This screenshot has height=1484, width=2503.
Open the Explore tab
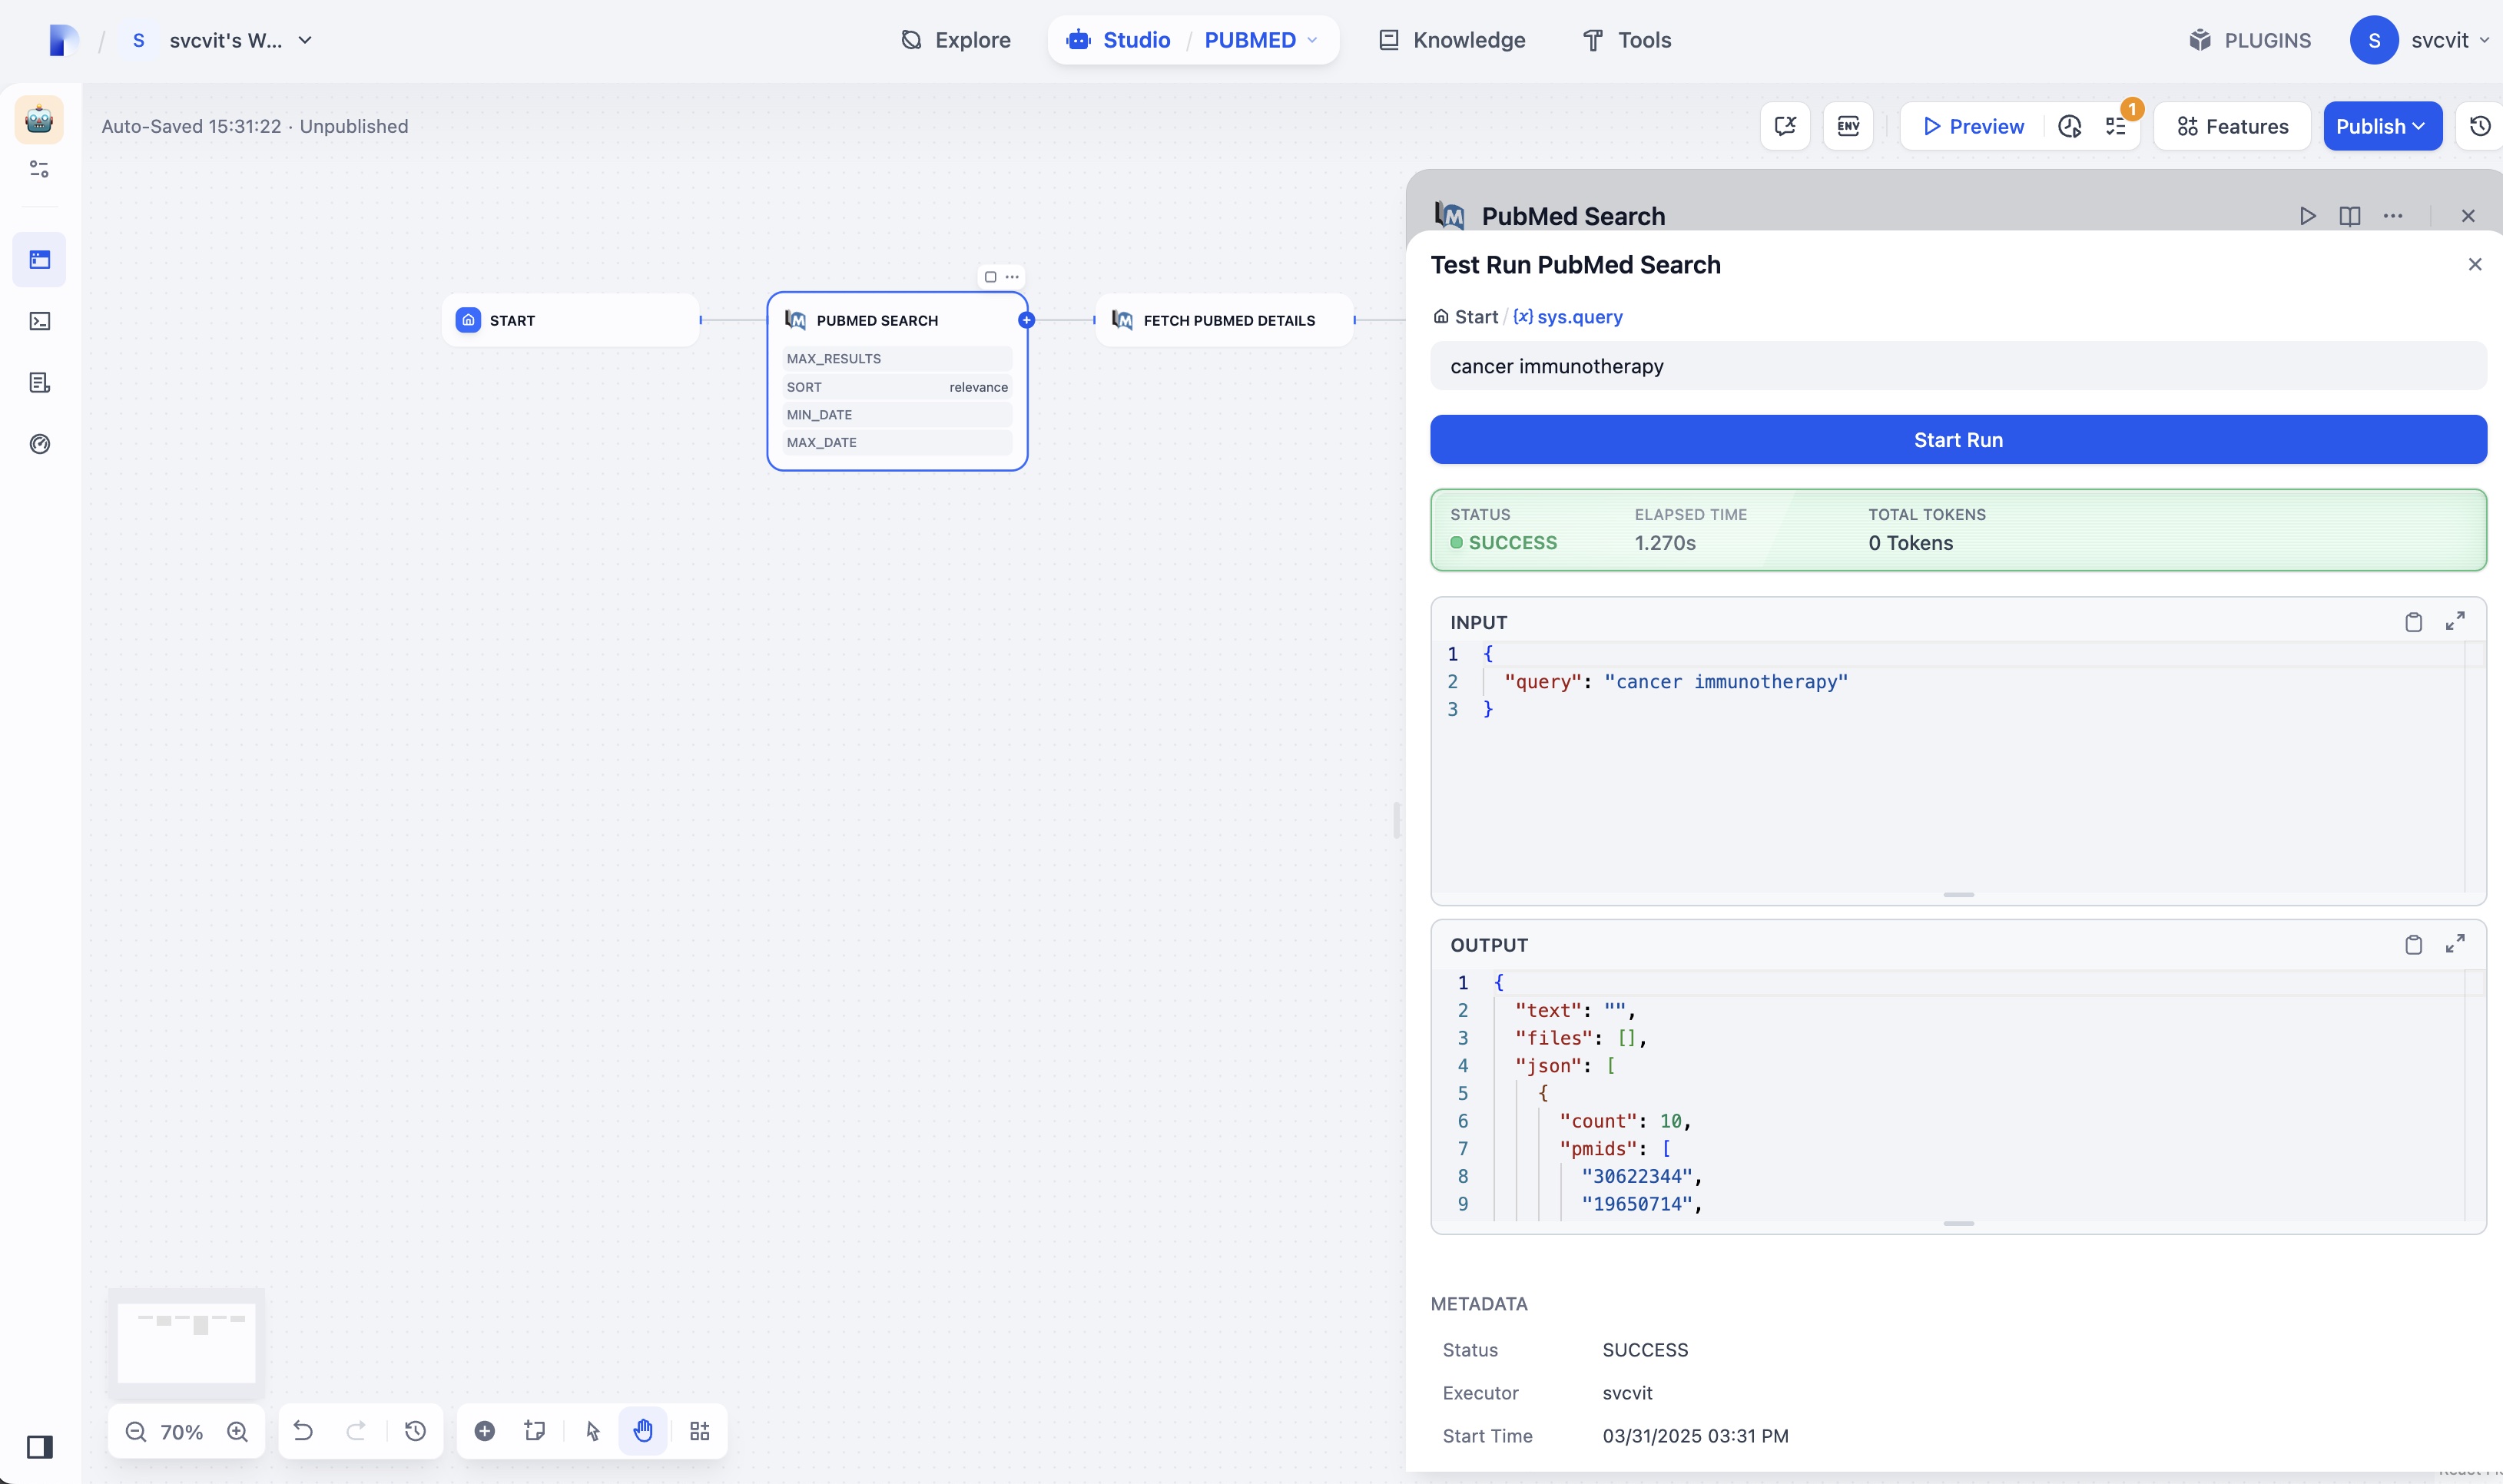tap(955, 40)
